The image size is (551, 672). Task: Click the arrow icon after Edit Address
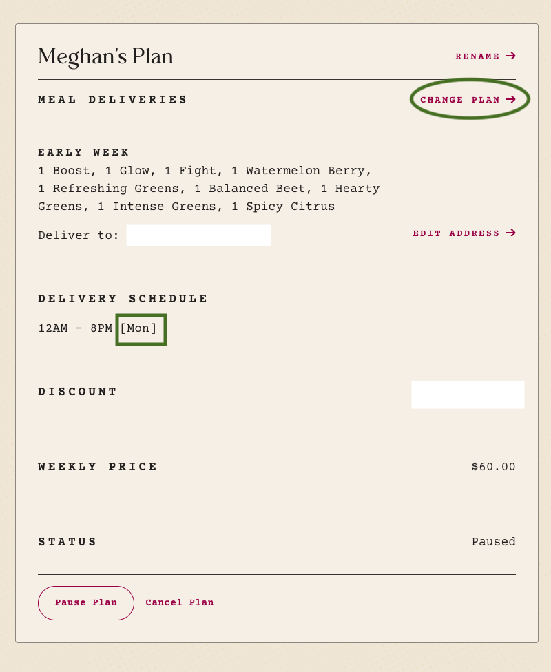coord(510,233)
